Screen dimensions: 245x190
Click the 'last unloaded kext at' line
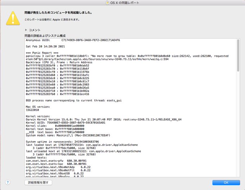pyautogui.click(x=84, y=151)
